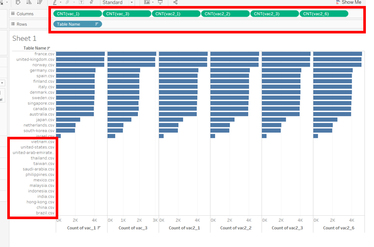Select the vietnam.csv row label

(x=43, y=142)
